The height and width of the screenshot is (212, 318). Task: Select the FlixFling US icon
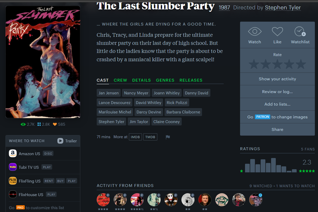(x=13, y=181)
